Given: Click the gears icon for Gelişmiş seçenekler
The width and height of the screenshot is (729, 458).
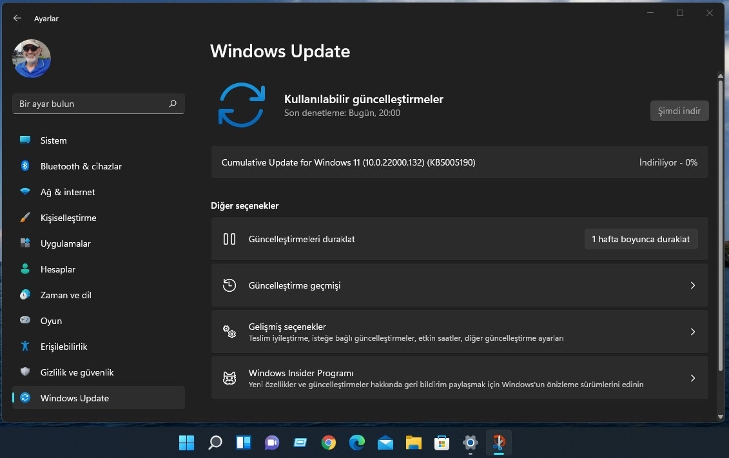Looking at the screenshot, I should coord(229,332).
